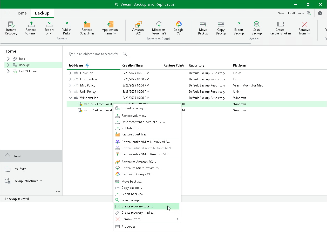
Task: Choose Restore entire VM to Nutanix AHV
Action: point(147,142)
